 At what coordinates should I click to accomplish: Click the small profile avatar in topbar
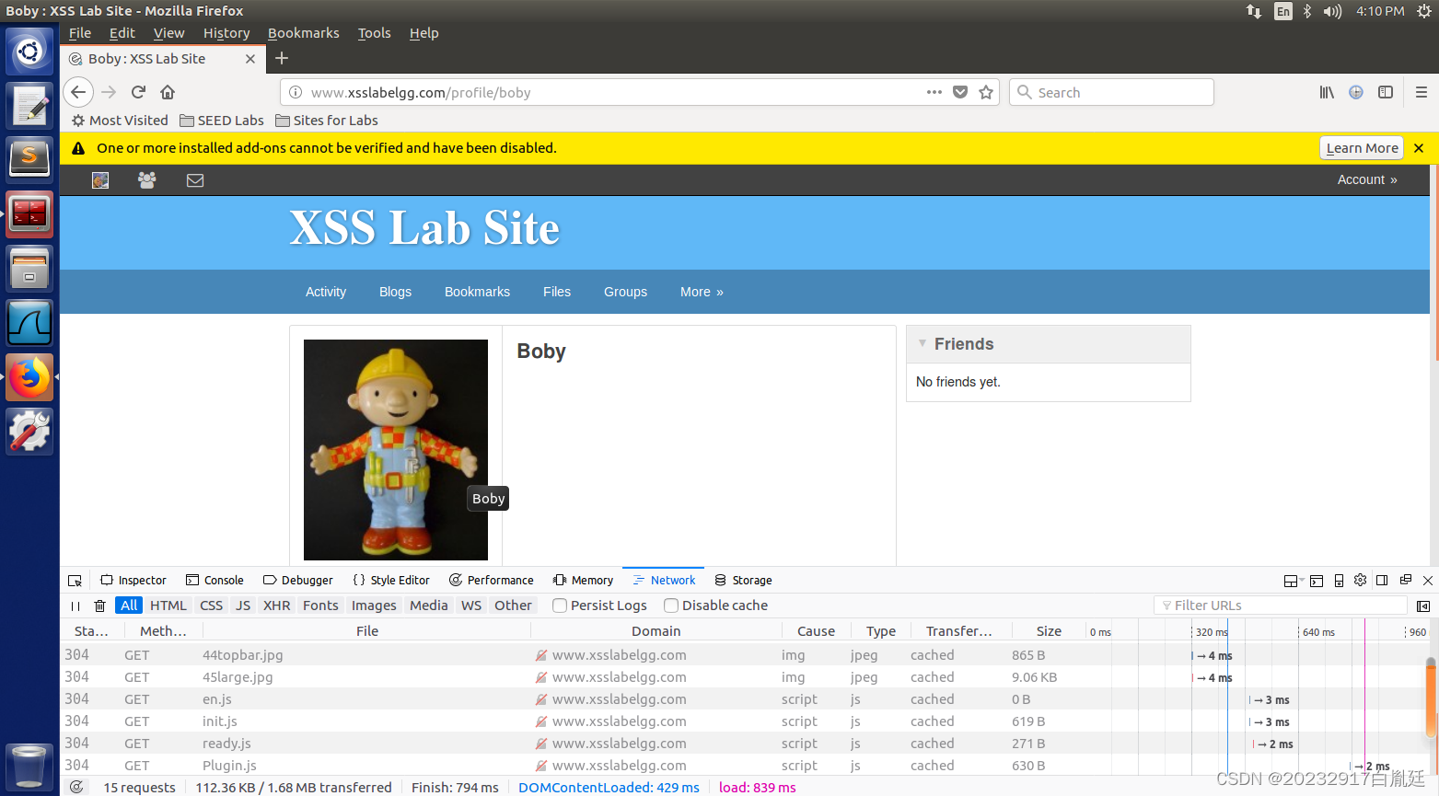pos(100,180)
